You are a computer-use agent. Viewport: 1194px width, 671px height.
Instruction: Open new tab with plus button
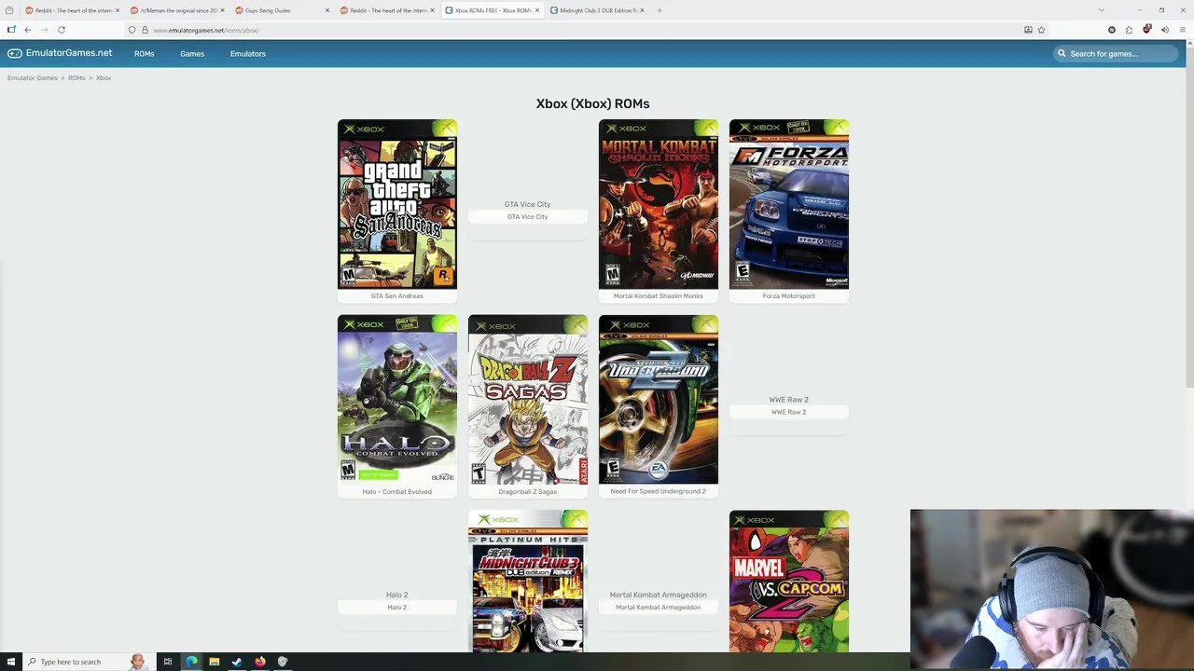[x=659, y=10]
